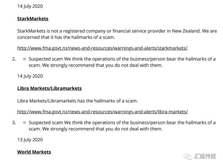The height and width of the screenshot is (166, 223).
Task: Click the bullet circle beside item 3
Action: pos(25,122)
